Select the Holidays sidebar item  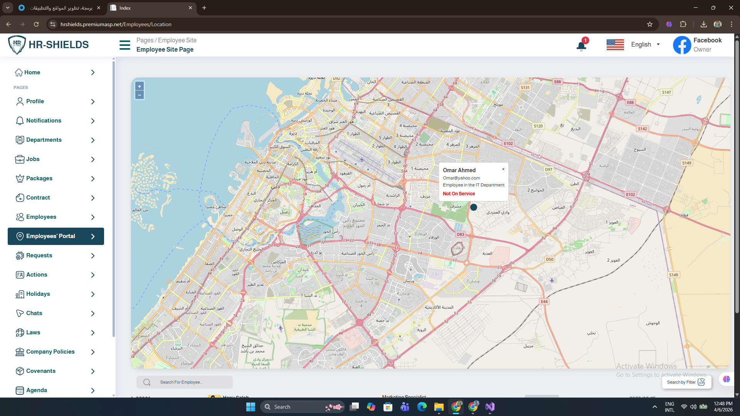tap(38, 294)
